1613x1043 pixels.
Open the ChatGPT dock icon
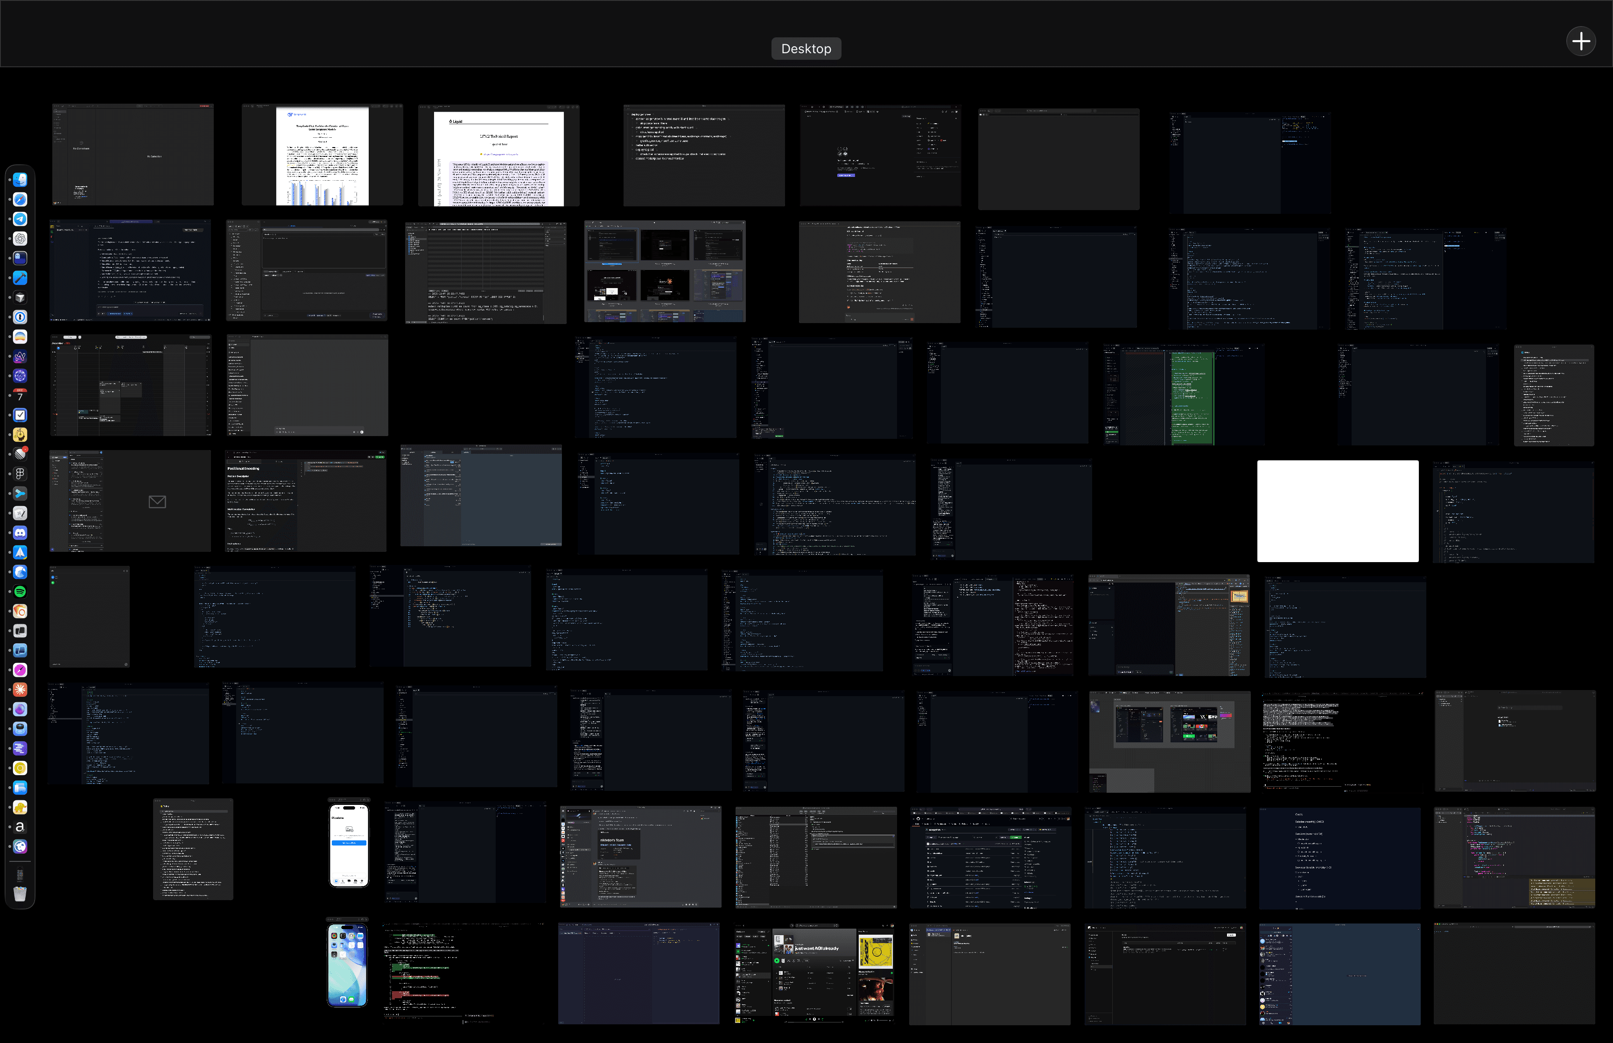pyautogui.click(x=21, y=239)
